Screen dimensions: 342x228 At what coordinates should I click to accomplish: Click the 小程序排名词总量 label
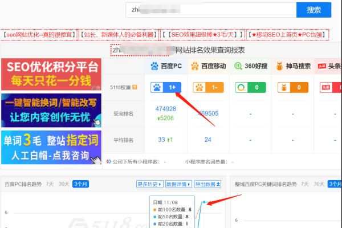[206, 162]
